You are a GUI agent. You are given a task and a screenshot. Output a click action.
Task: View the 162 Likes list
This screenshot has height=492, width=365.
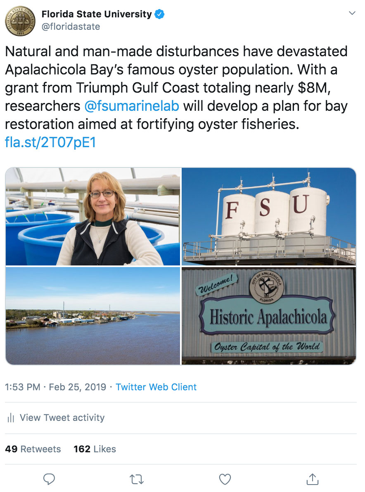[x=95, y=449]
